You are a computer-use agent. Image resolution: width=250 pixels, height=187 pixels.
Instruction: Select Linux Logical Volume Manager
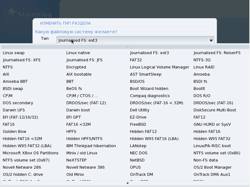click(160, 67)
